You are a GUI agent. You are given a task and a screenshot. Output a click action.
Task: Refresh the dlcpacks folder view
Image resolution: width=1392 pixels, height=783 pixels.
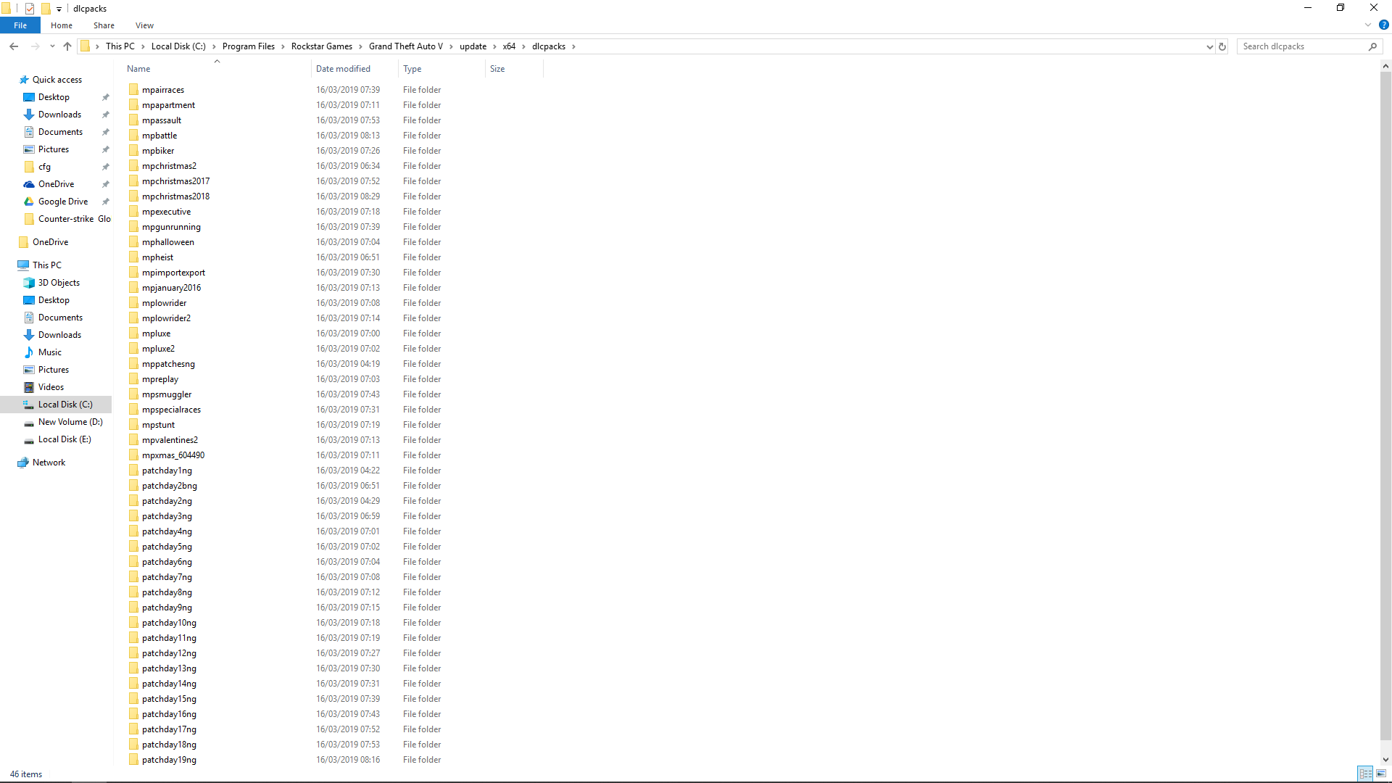1222,46
